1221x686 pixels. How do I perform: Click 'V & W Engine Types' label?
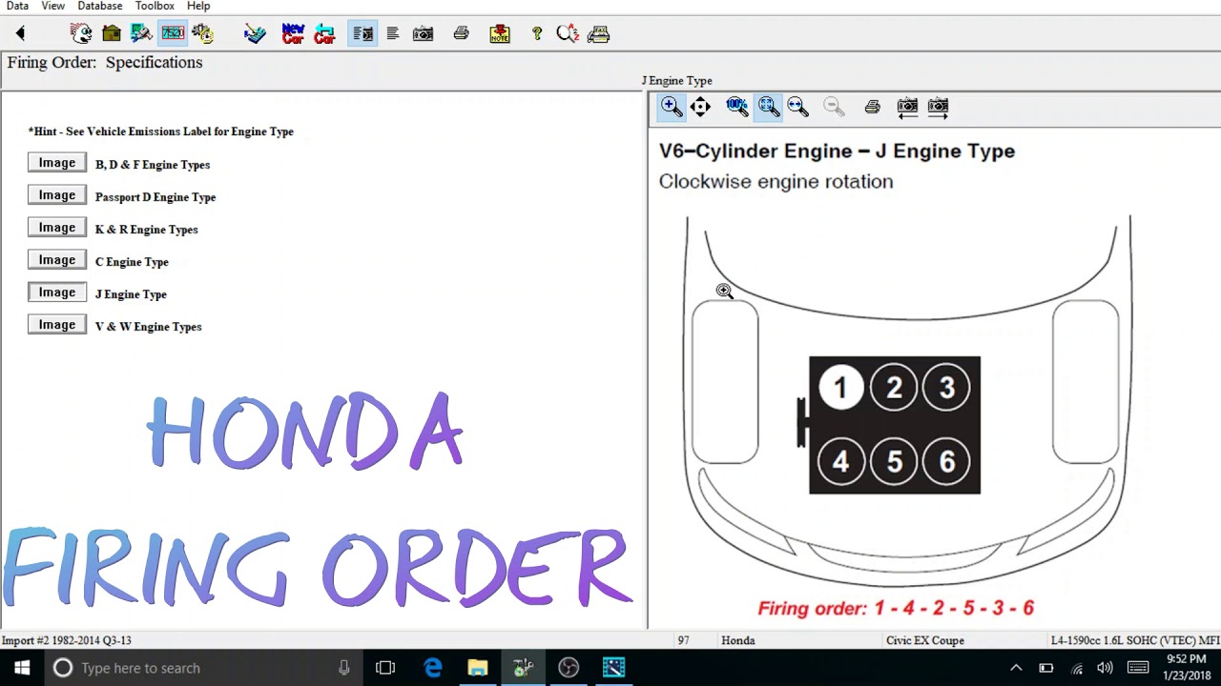click(x=149, y=327)
